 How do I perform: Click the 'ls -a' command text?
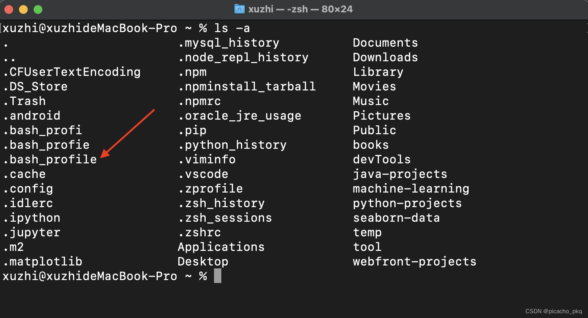coord(232,28)
